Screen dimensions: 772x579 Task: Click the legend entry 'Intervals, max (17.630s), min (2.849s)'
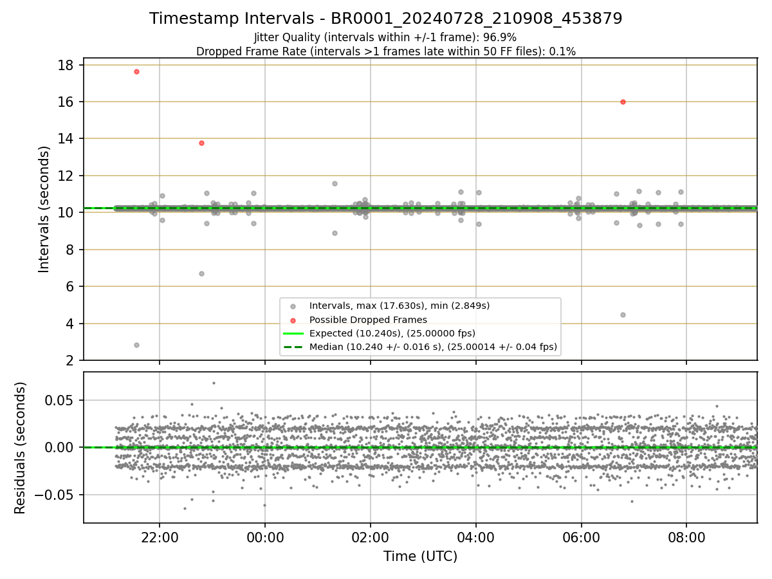400,306
